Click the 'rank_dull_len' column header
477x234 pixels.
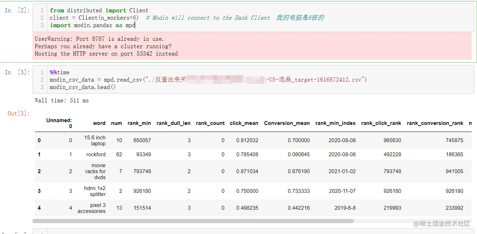[x=174, y=123]
